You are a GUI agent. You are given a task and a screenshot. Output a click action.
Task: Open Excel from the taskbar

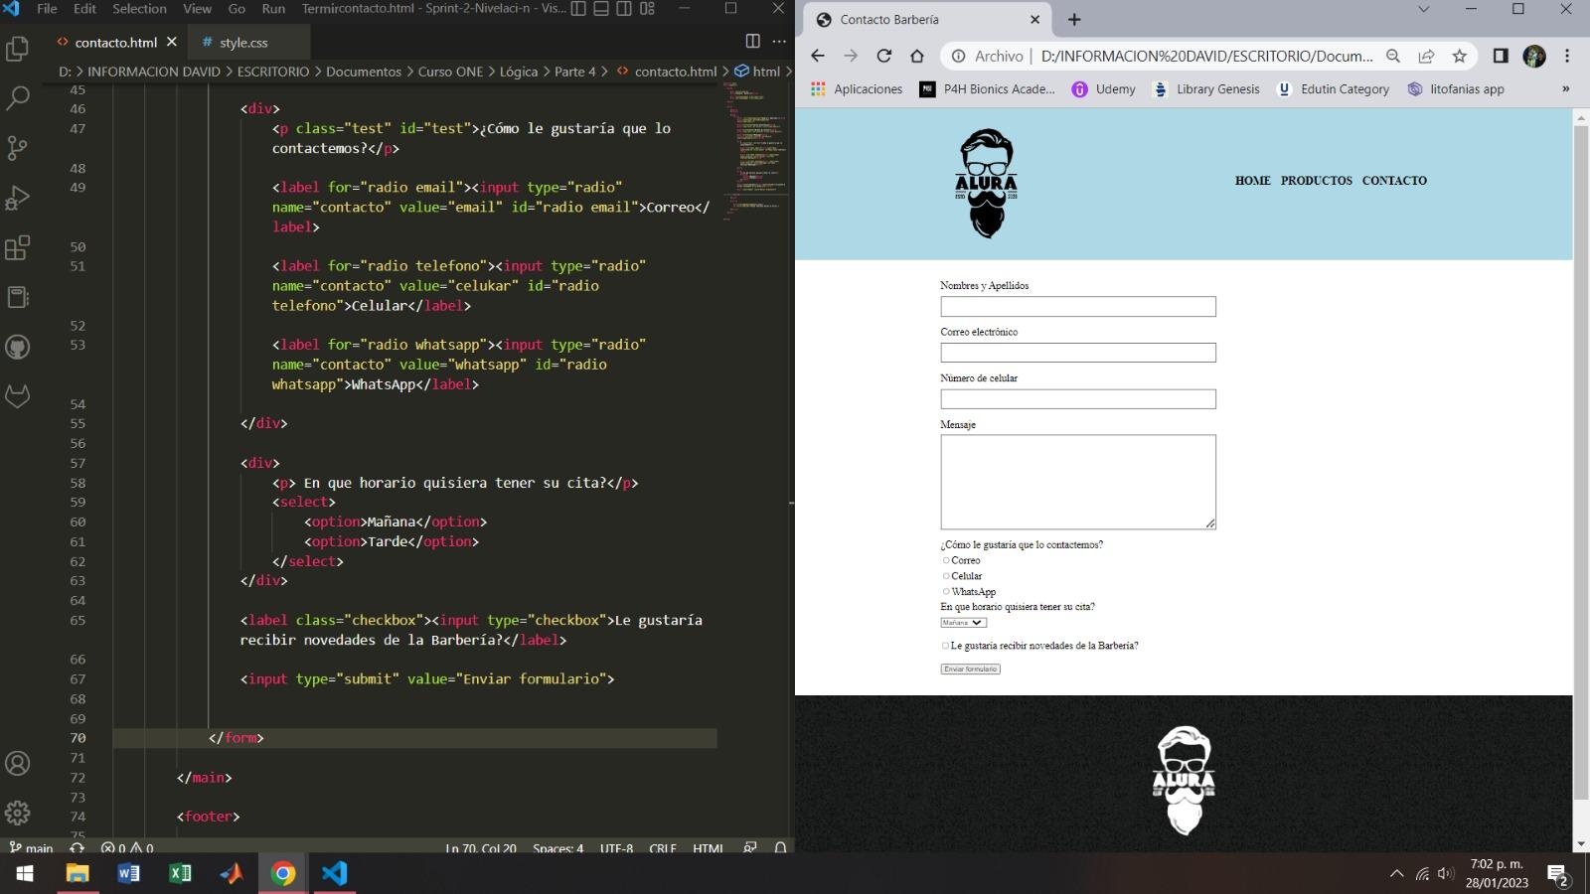click(x=180, y=873)
